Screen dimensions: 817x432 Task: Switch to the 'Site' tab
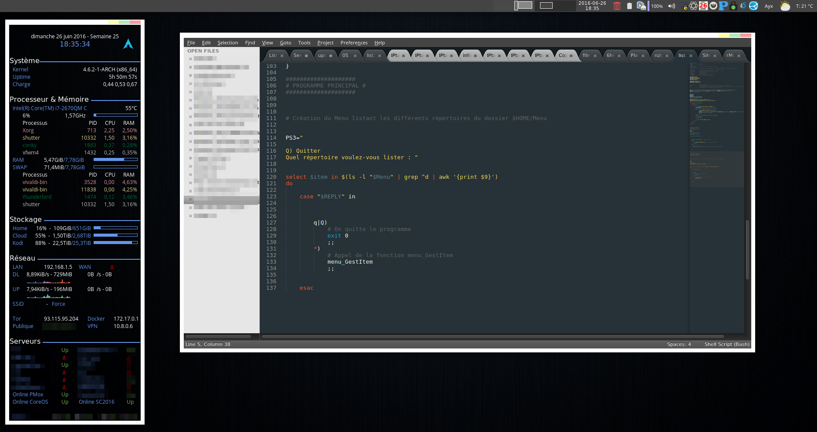click(x=706, y=55)
